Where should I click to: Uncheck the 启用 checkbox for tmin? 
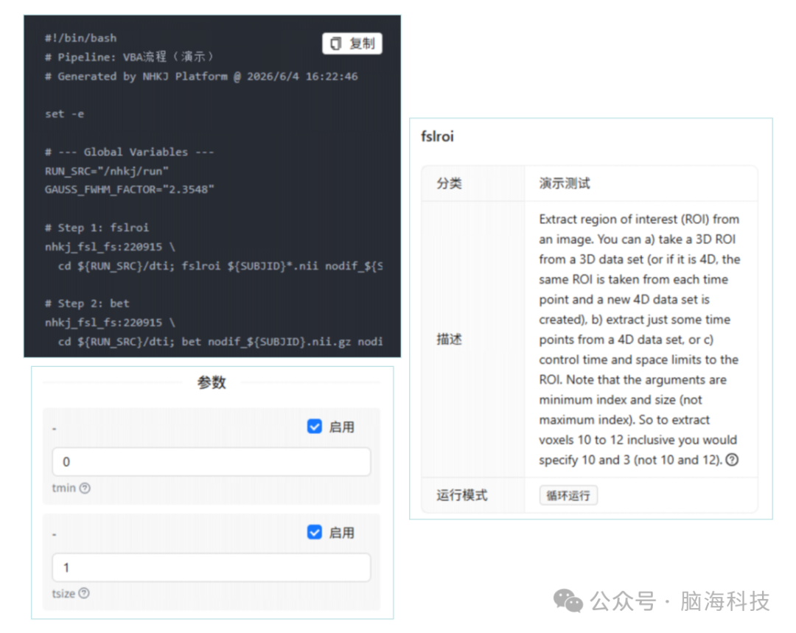click(314, 427)
